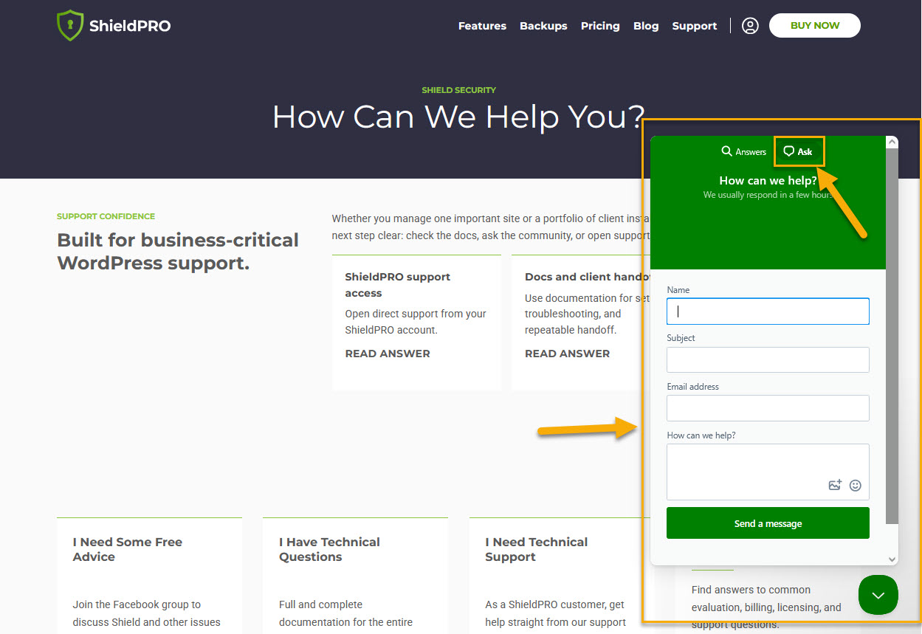
Task: Click the ShieldPRO wordmark text
Action: (130, 27)
